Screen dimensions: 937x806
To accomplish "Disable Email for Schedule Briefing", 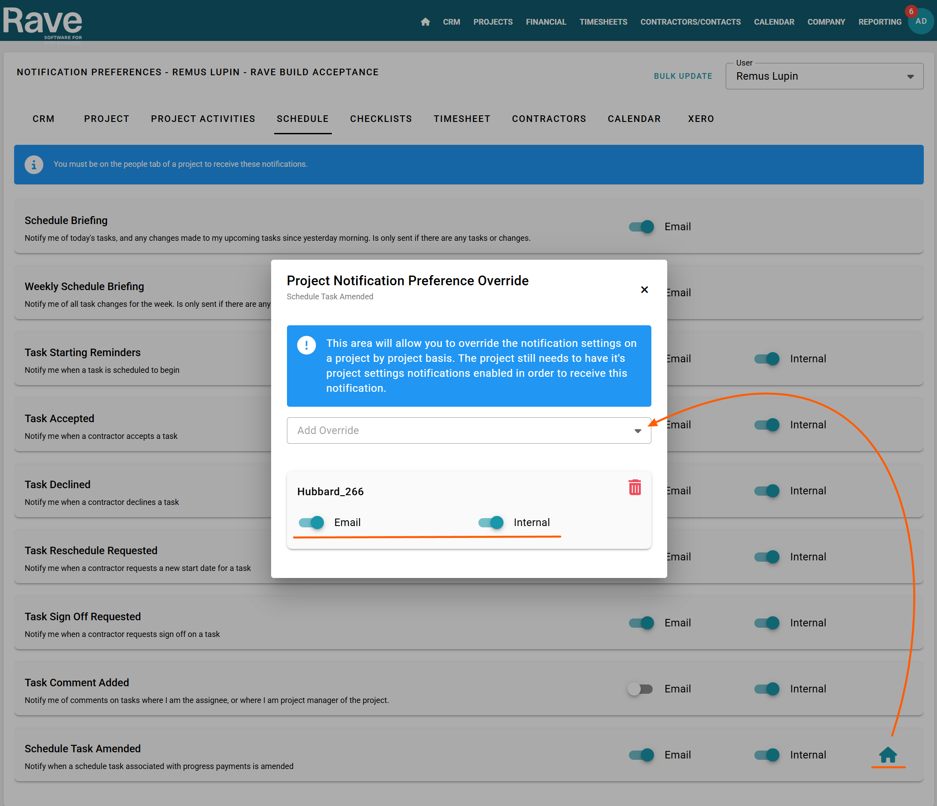I will [x=641, y=227].
